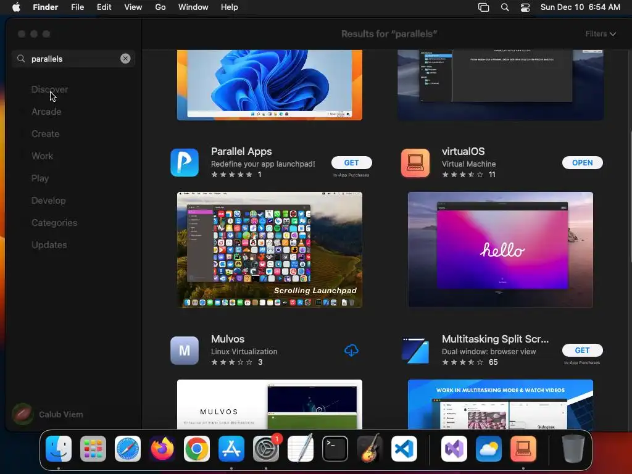Get Multitasking Split Screen app
632x474 pixels.
tap(583, 351)
